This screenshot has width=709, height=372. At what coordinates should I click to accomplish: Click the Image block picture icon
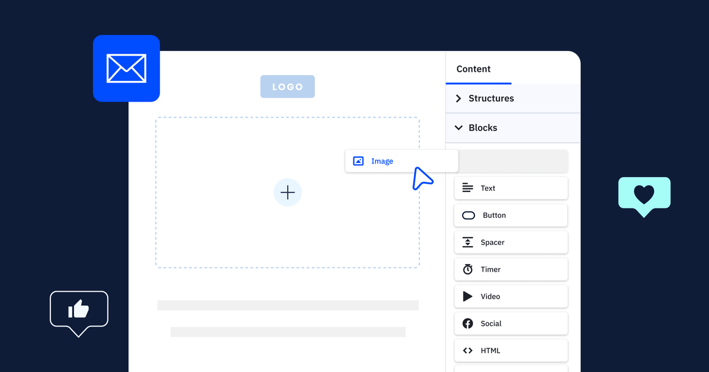(x=358, y=161)
